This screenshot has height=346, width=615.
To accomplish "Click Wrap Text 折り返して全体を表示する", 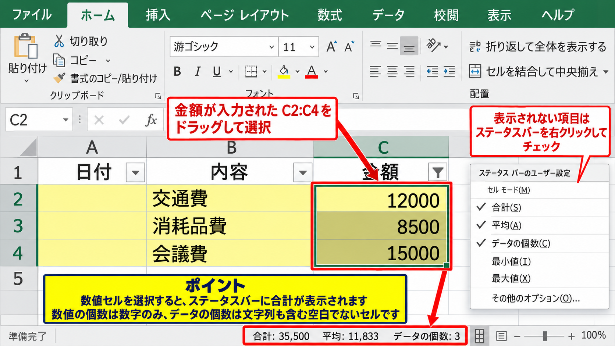I will coord(538,47).
